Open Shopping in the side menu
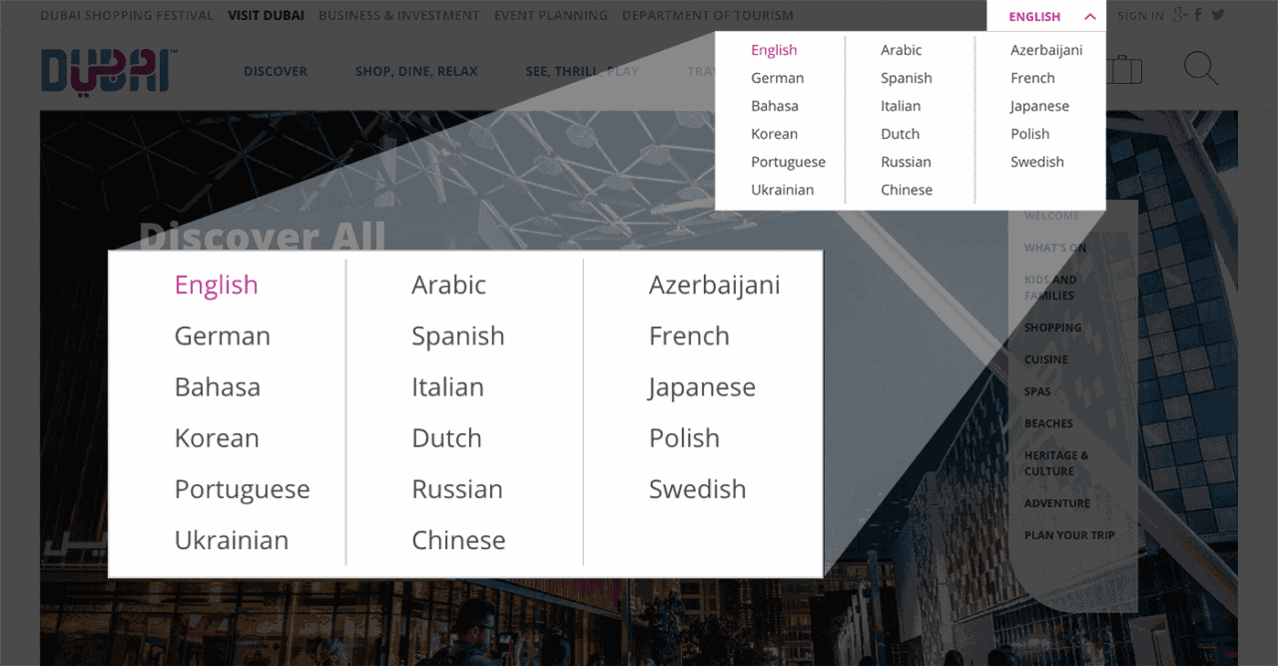The width and height of the screenshot is (1278, 666). pos(1052,328)
